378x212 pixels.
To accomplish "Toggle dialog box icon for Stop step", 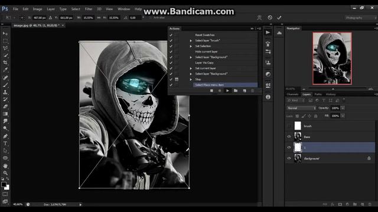I will [x=177, y=79].
